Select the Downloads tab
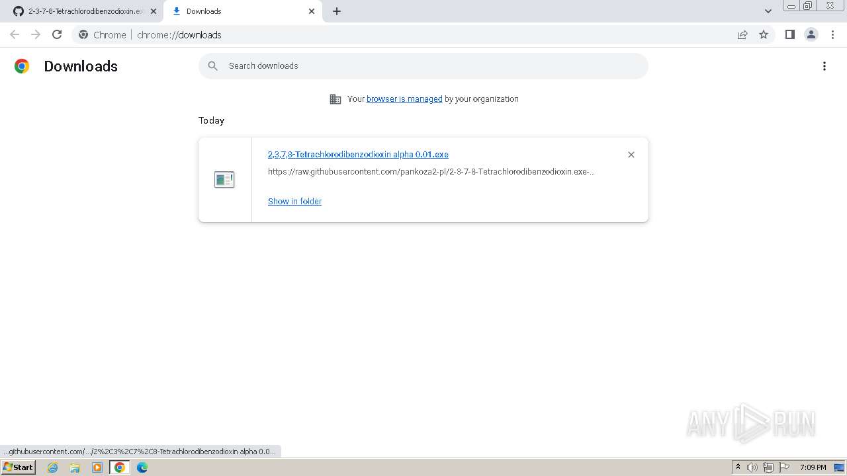 click(x=242, y=11)
